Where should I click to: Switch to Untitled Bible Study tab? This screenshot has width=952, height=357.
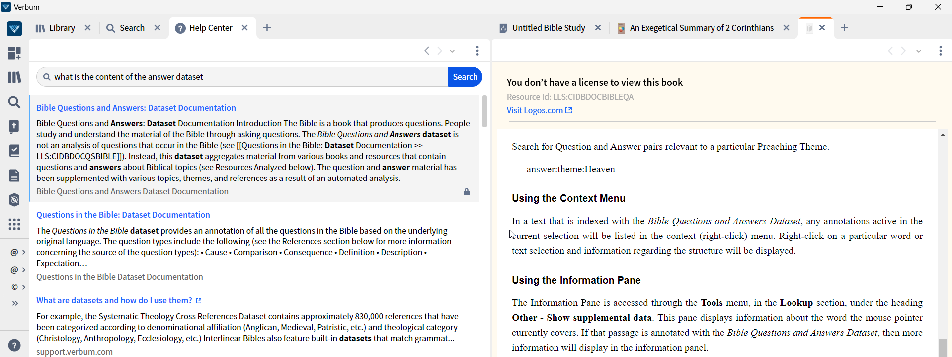[542, 28]
